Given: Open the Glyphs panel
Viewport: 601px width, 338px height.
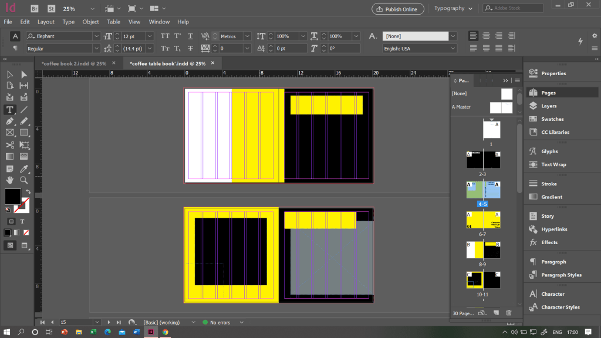Looking at the screenshot, I should tap(549, 151).
